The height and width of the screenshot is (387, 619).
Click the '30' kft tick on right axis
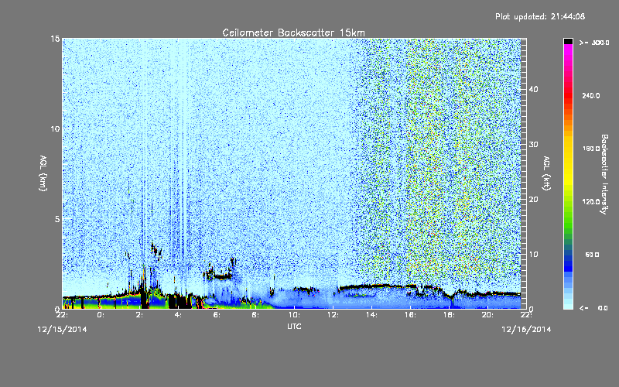pos(533,145)
